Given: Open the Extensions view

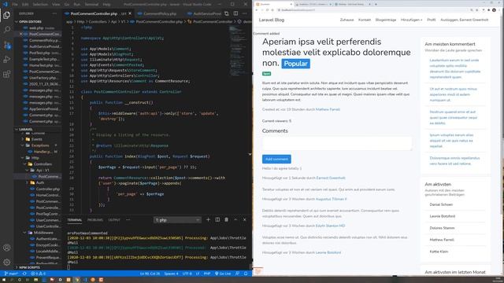Looking at the screenshot, I should tap(7, 74).
